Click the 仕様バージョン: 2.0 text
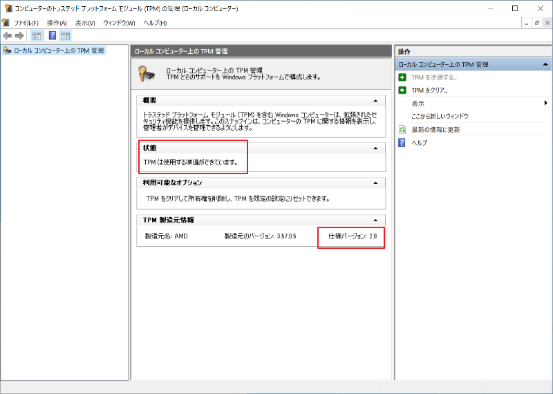Image resolution: width=553 pixels, height=394 pixels. point(353,236)
